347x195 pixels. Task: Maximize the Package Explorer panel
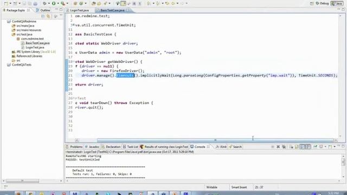[x=61, y=10]
